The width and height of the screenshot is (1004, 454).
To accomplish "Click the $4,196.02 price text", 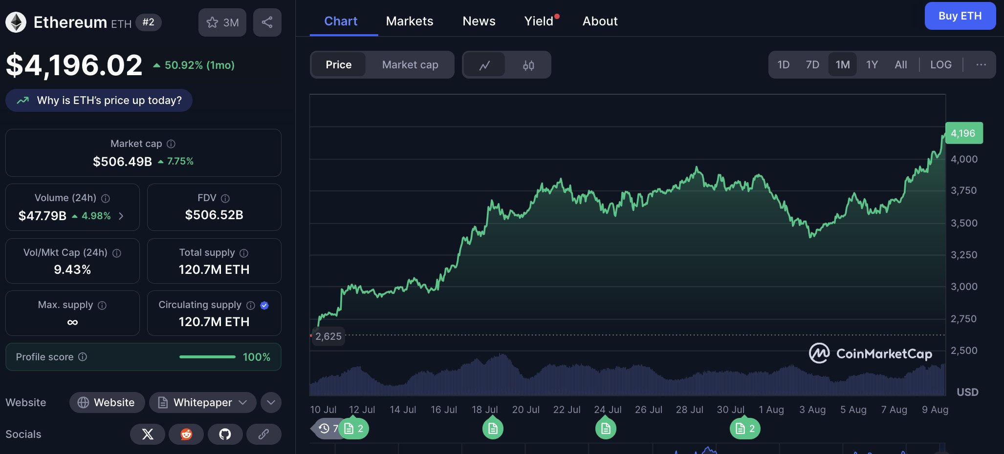I will pyautogui.click(x=74, y=65).
